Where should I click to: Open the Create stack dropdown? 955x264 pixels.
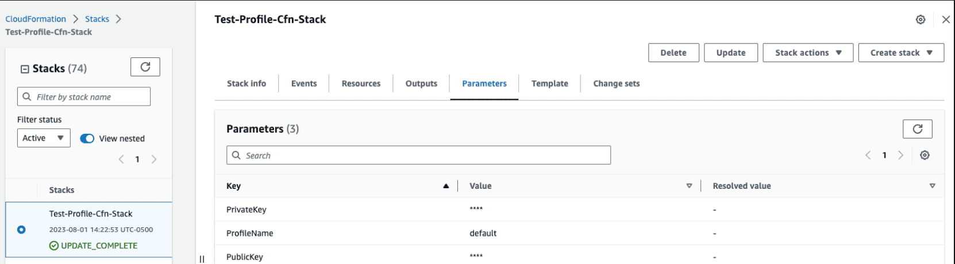900,53
